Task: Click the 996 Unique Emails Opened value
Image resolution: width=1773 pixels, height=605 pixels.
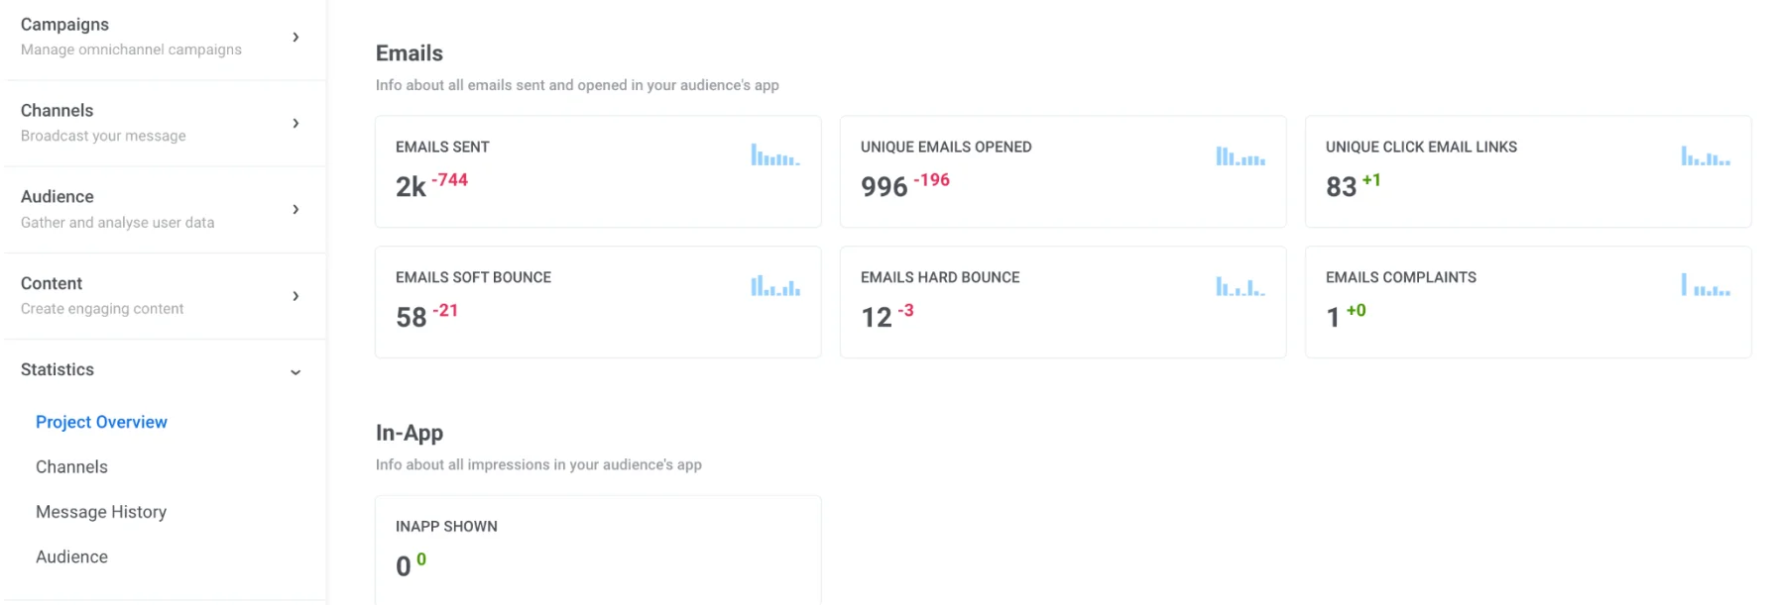Action: coord(884,186)
